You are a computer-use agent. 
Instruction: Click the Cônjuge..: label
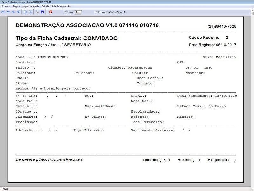pyautogui.click(x=26, y=112)
